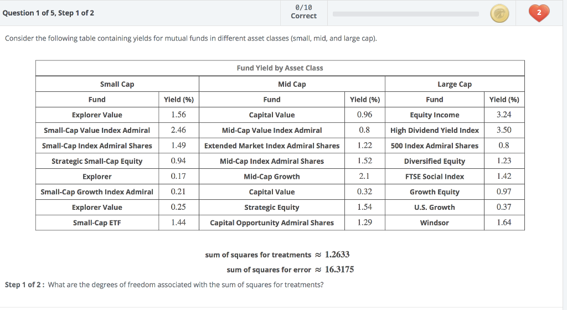The width and height of the screenshot is (567, 310).
Task: Click the High Dividend Yield Index cell
Action: click(x=434, y=130)
